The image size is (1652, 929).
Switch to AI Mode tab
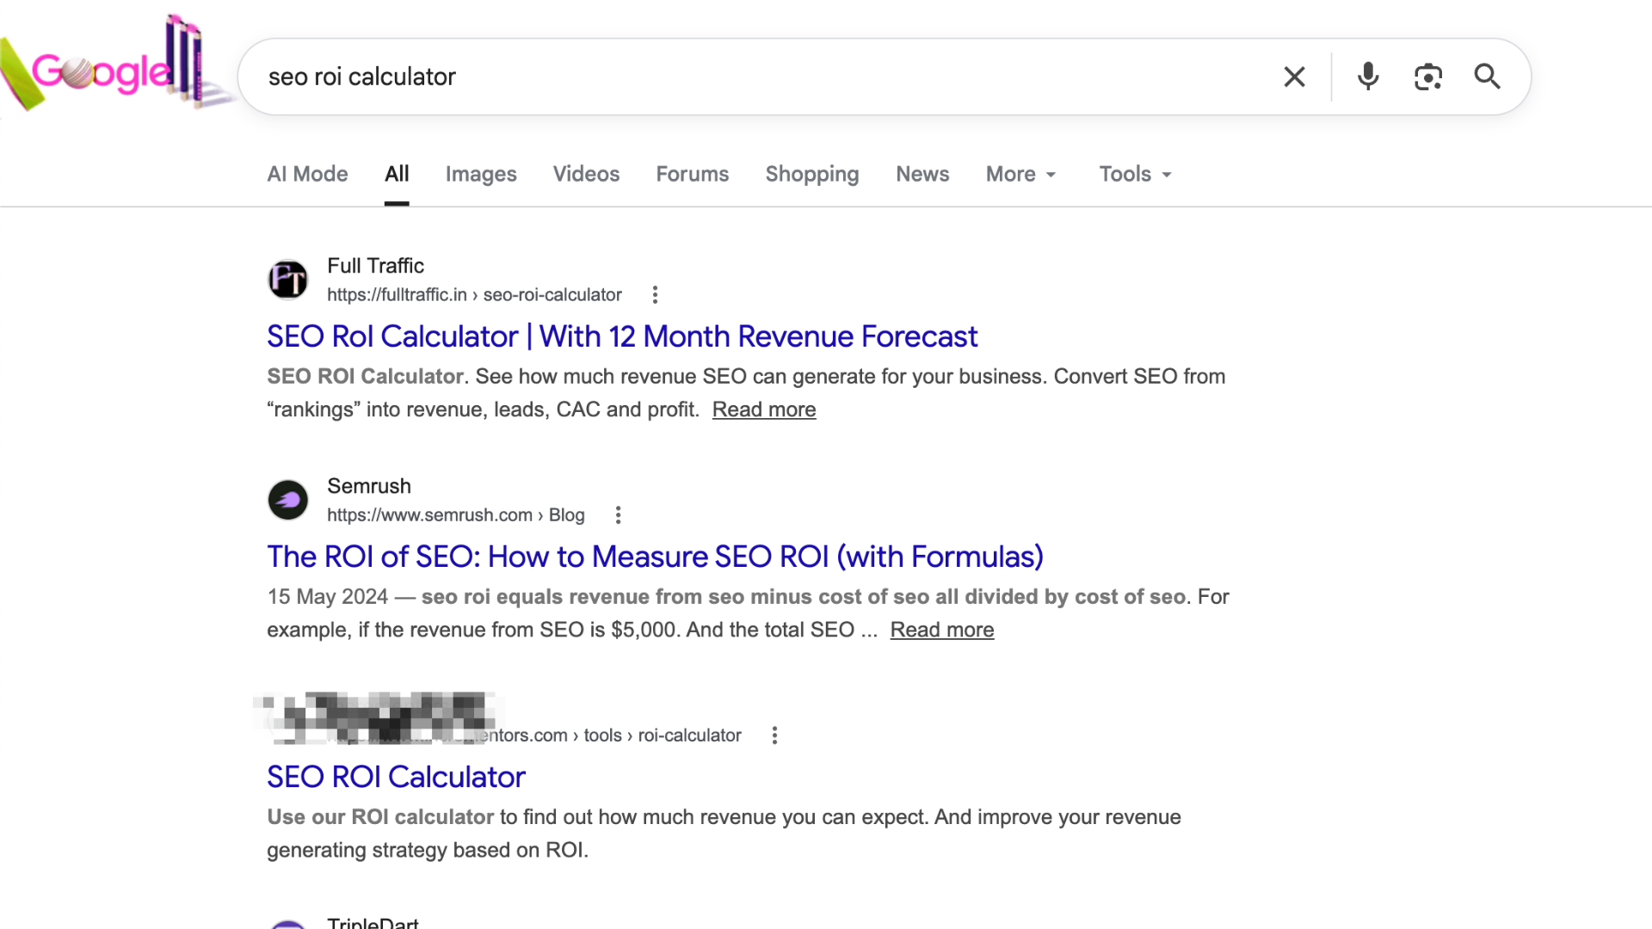[x=307, y=174]
